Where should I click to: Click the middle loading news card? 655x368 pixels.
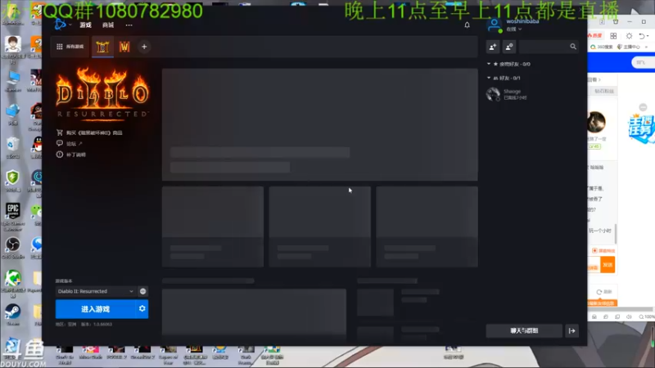pyautogui.click(x=319, y=227)
